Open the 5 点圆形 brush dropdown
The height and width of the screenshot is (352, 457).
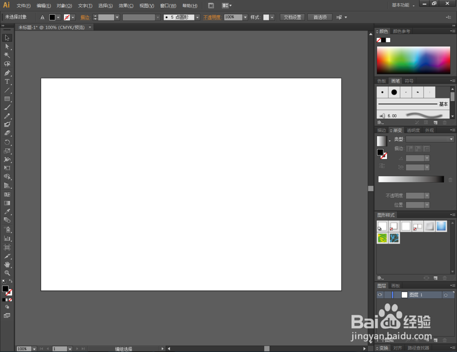[197, 17]
